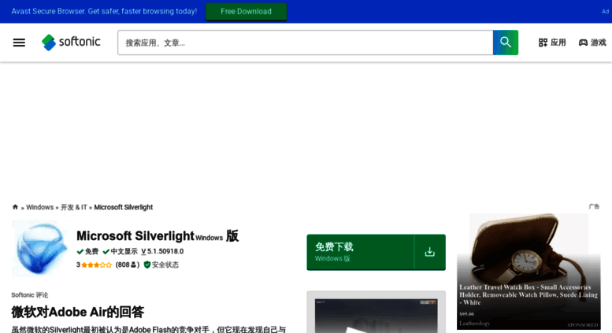The image size is (612, 333).
Task: Click the Leather Travel Watch Box ad title
Action: 528,294
